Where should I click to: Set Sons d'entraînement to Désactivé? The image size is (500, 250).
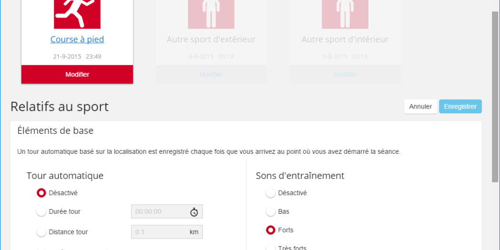[270, 193]
